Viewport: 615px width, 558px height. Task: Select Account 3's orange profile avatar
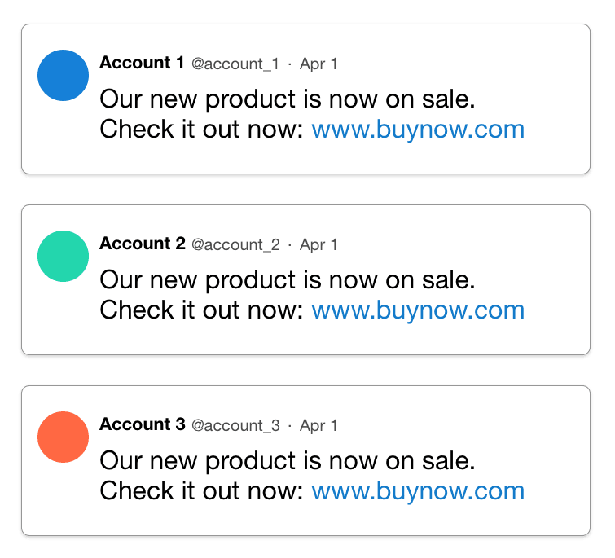click(x=63, y=437)
